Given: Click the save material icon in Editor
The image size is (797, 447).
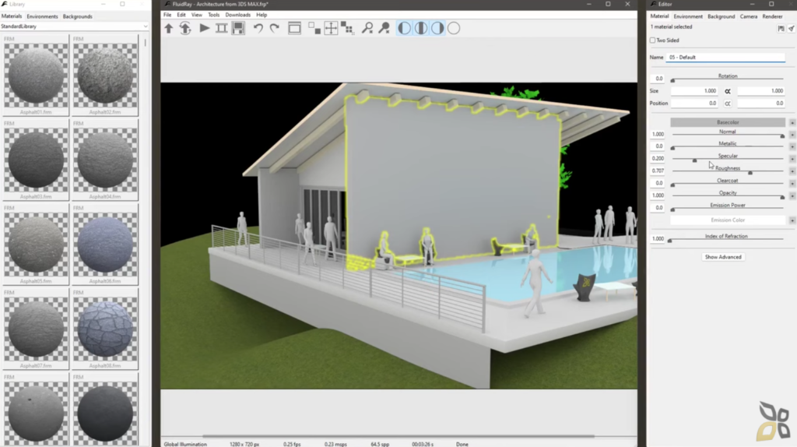Looking at the screenshot, I should (x=781, y=29).
